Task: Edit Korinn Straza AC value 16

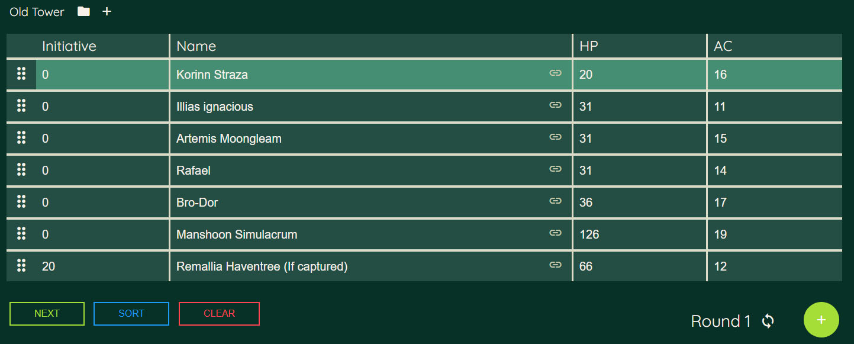Action: 720,75
